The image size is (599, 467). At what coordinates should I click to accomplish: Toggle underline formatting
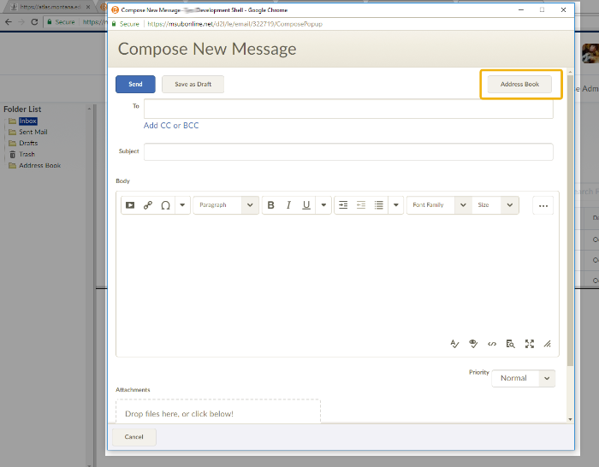click(306, 205)
